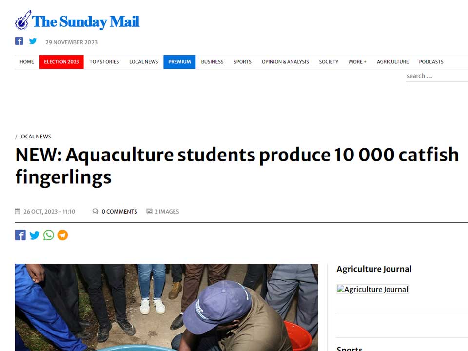Screen dimensions: 468x351
Task: Open the Agriculture menu item
Action: coord(392,62)
